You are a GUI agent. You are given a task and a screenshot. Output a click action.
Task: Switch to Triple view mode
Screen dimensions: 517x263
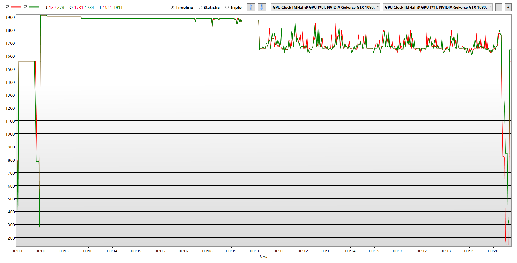coord(227,8)
